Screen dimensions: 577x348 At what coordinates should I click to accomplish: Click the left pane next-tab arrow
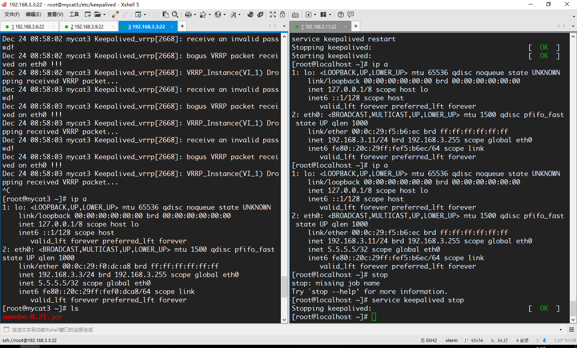(x=275, y=26)
